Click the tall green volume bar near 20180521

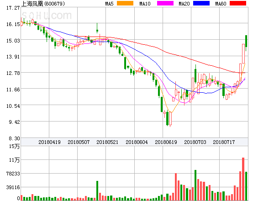pos(97,190)
